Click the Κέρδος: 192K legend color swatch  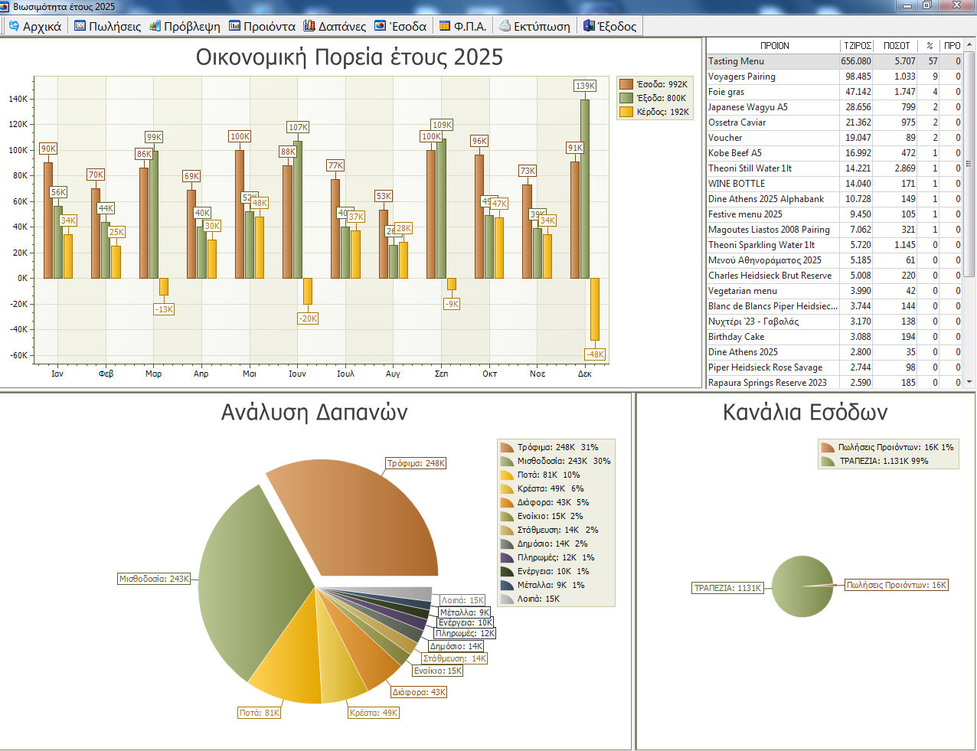pyautogui.click(x=626, y=112)
